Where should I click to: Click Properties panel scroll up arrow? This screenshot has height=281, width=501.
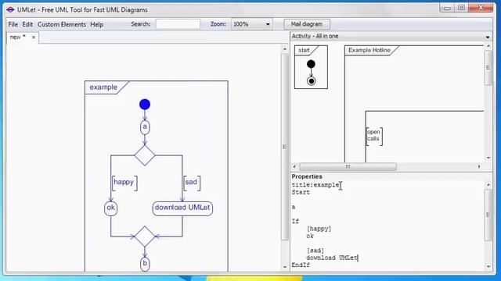click(x=488, y=185)
